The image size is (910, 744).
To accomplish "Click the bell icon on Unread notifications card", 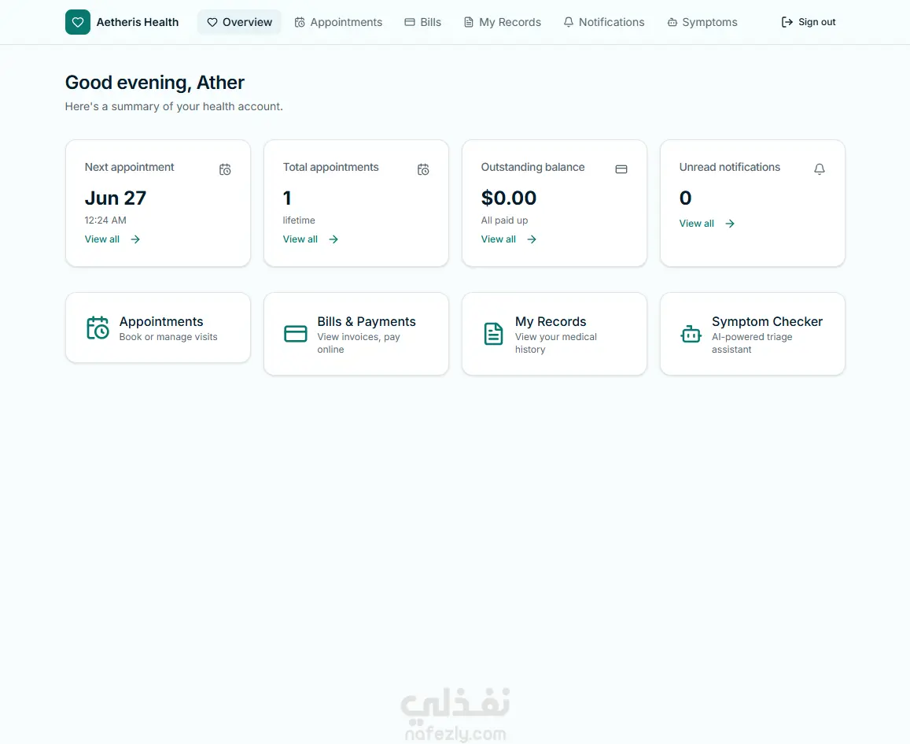I will pyautogui.click(x=820, y=169).
